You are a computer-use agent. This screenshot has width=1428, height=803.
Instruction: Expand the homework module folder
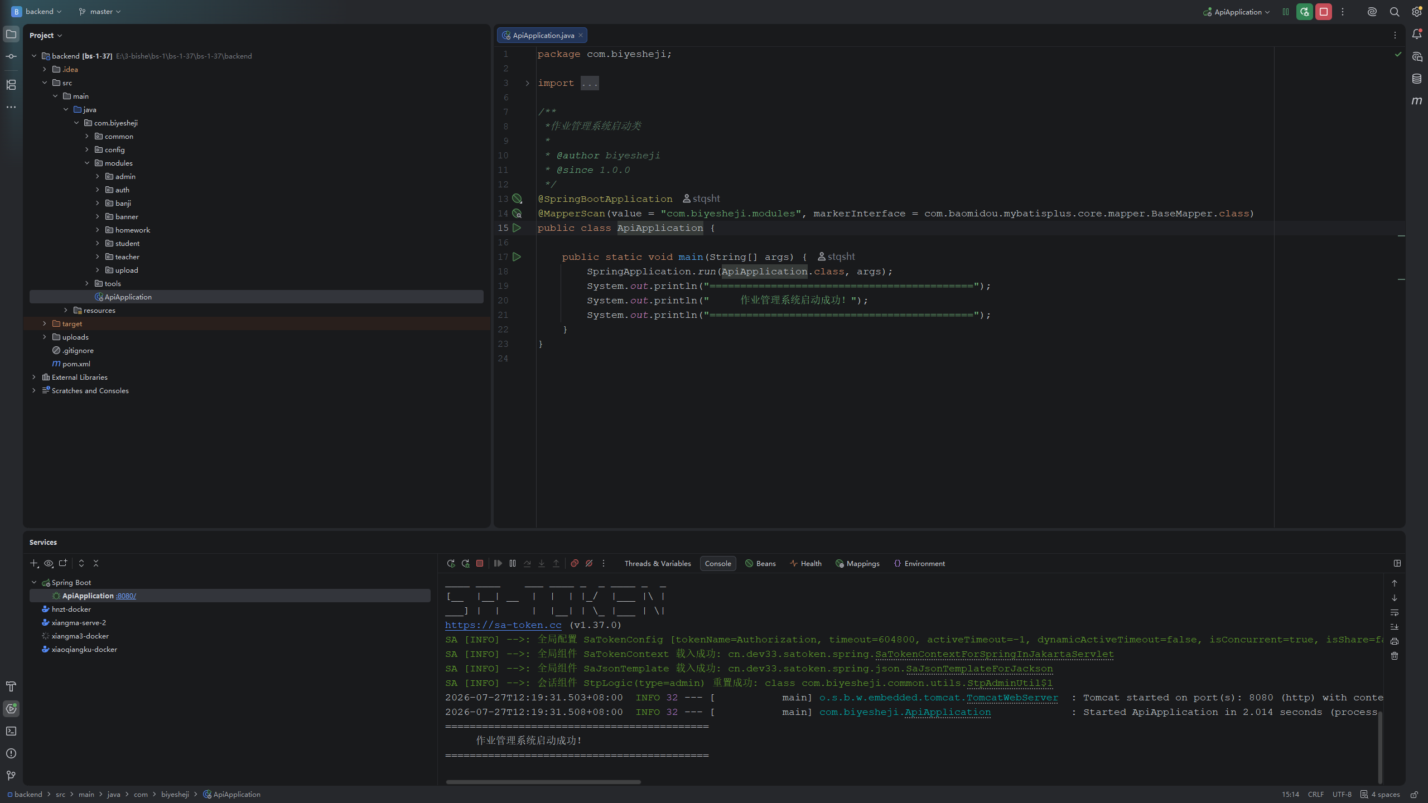point(98,230)
